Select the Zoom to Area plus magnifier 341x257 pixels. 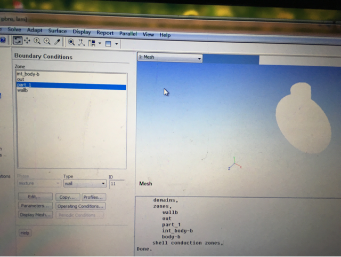click(x=47, y=41)
